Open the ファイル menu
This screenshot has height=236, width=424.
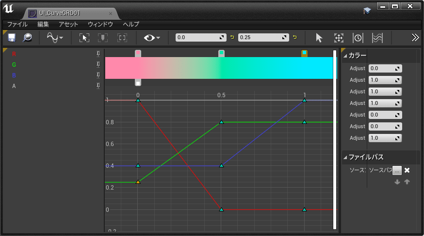(17, 24)
